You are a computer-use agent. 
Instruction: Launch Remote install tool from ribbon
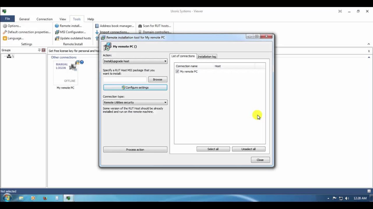68,26
